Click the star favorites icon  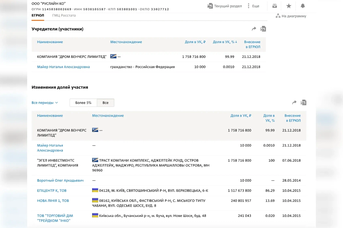tap(289, 6)
